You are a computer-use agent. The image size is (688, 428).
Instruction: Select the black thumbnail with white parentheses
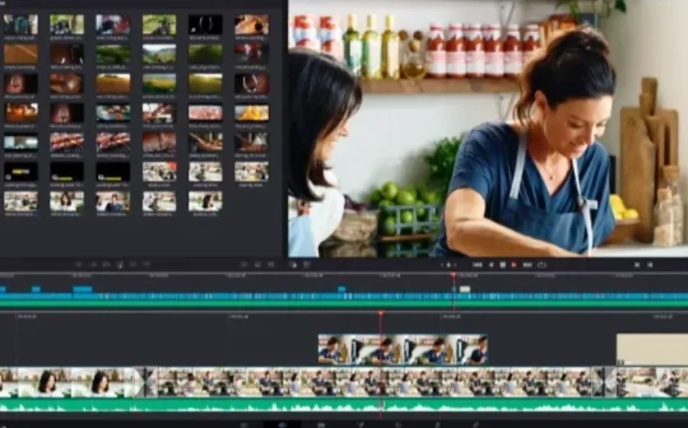pos(206,24)
